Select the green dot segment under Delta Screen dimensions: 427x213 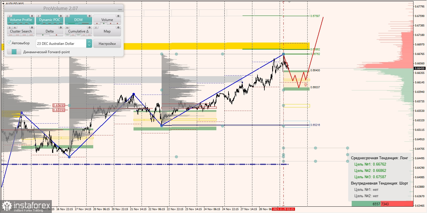pyautogui.click(x=43, y=35)
